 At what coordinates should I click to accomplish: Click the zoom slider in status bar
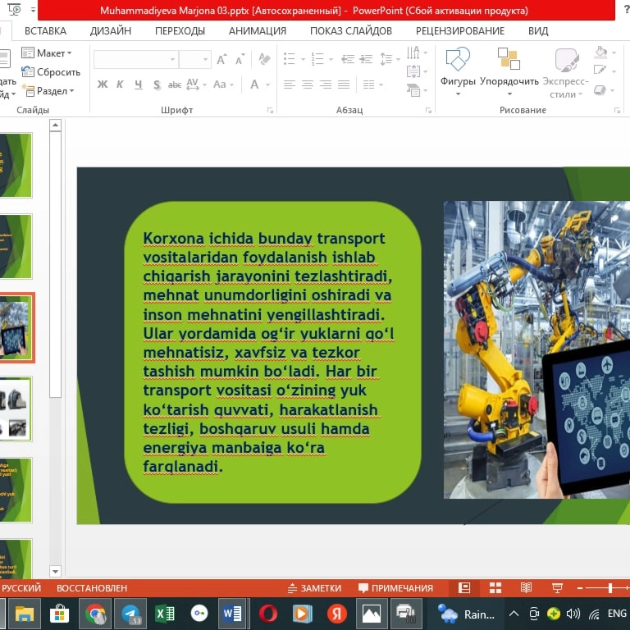[609, 588]
